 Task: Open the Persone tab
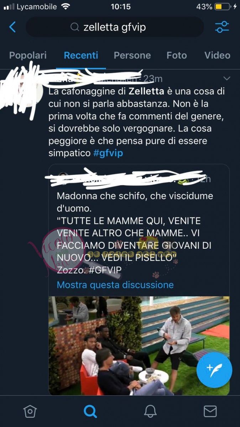tap(132, 56)
